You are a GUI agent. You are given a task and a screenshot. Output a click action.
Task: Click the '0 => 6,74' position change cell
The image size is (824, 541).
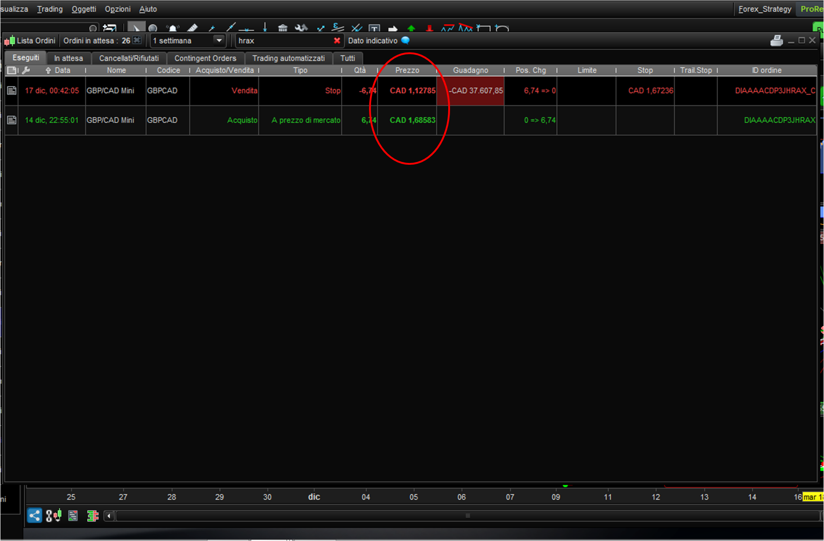pyautogui.click(x=531, y=120)
